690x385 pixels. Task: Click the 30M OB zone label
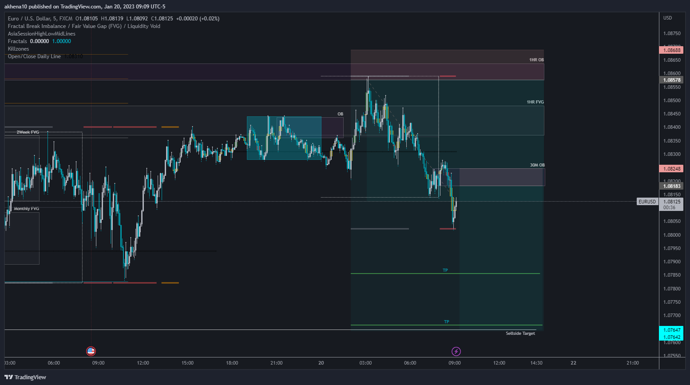(x=537, y=165)
